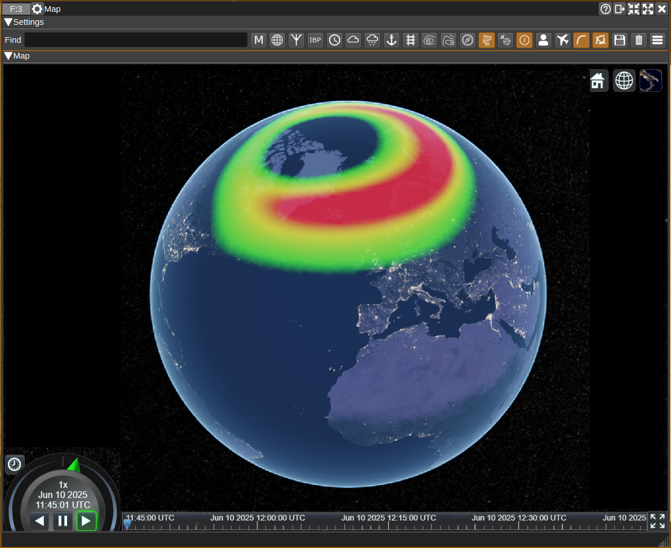Pause the map animation
The width and height of the screenshot is (671, 548).
pyautogui.click(x=63, y=521)
